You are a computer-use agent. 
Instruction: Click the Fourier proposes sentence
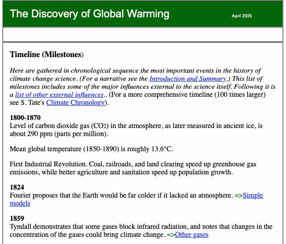(x=120, y=195)
